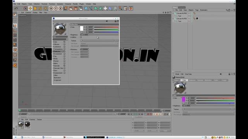Screen dimensions: 248x139
Task: Open the Plugins menu
Action: pos(82,4)
